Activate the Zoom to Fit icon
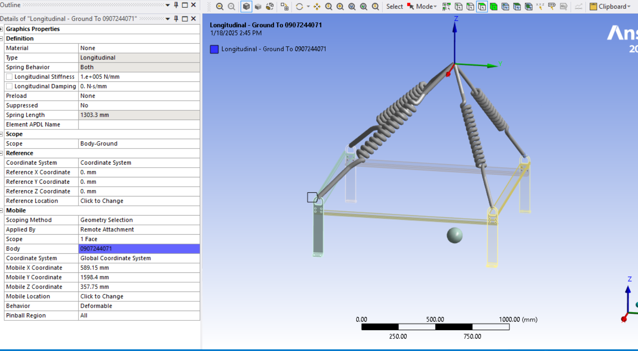Screen dimensions: 638x351 click(x=352, y=6)
